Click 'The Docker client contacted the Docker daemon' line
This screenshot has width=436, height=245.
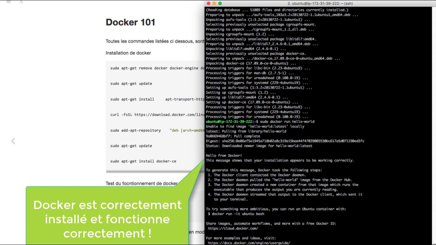coord(257,175)
